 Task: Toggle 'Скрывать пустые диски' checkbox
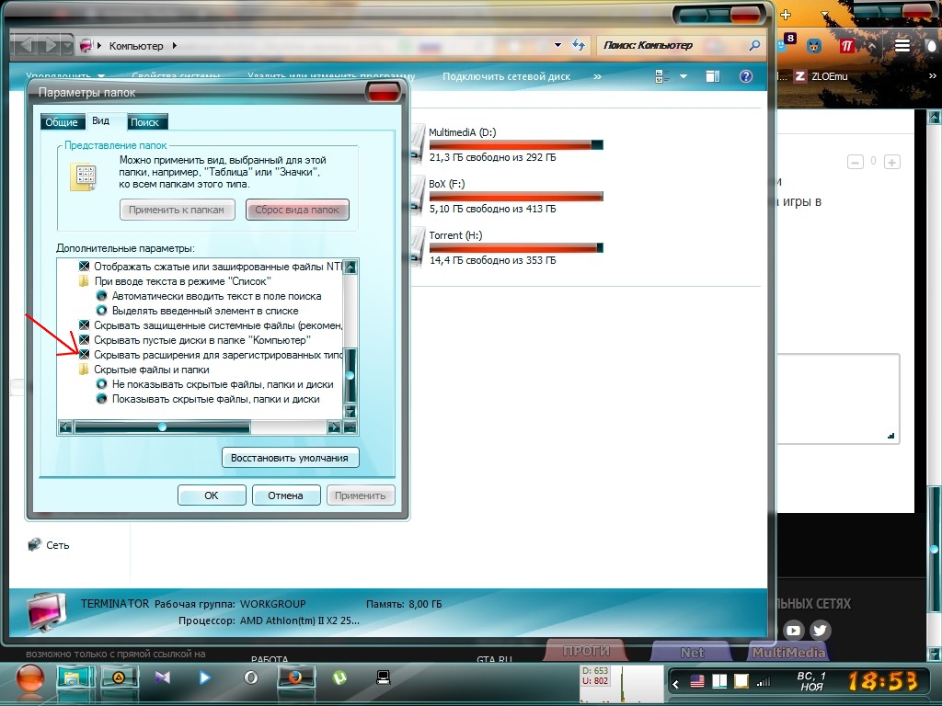coord(84,340)
